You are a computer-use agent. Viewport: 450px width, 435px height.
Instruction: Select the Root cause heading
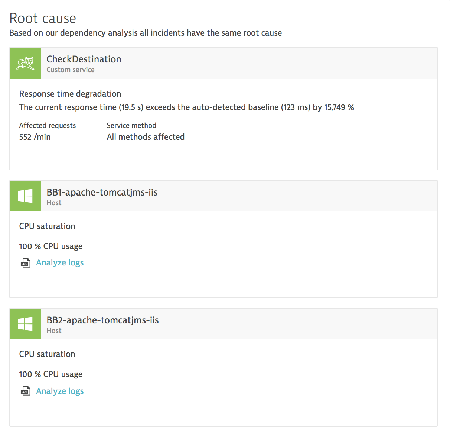[43, 18]
